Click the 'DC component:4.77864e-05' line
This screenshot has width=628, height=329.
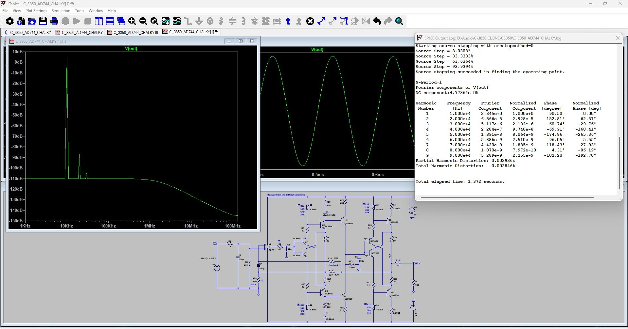click(447, 93)
